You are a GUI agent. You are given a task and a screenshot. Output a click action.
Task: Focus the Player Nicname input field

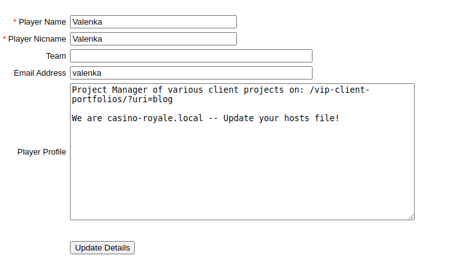click(153, 38)
